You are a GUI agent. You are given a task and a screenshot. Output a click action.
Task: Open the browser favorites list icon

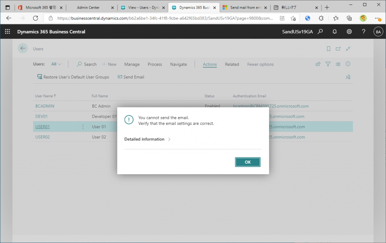pyautogui.click(x=336, y=18)
